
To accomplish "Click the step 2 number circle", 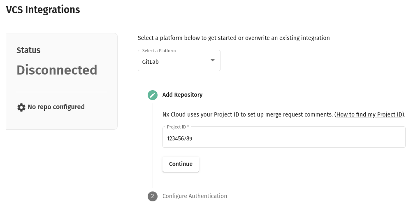I will [x=153, y=196].
